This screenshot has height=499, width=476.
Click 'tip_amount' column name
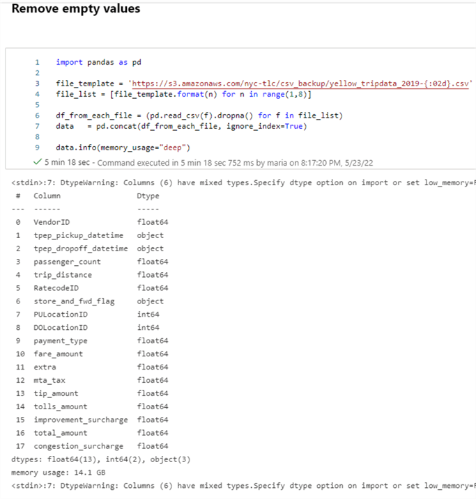pyautogui.click(x=56, y=394)
